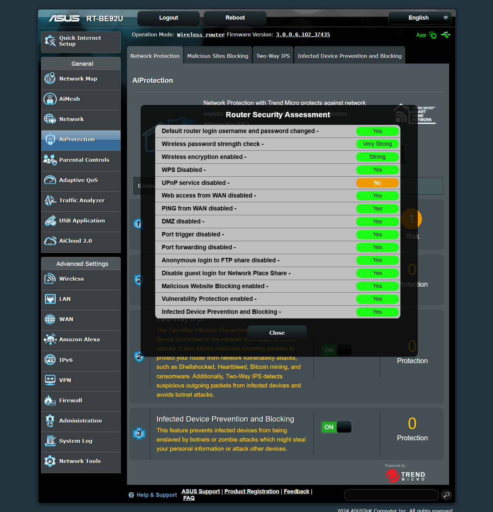Screen dimensions: 493x512
Task: Select AiProtection label in the sidebar menu
Action: 77,139
